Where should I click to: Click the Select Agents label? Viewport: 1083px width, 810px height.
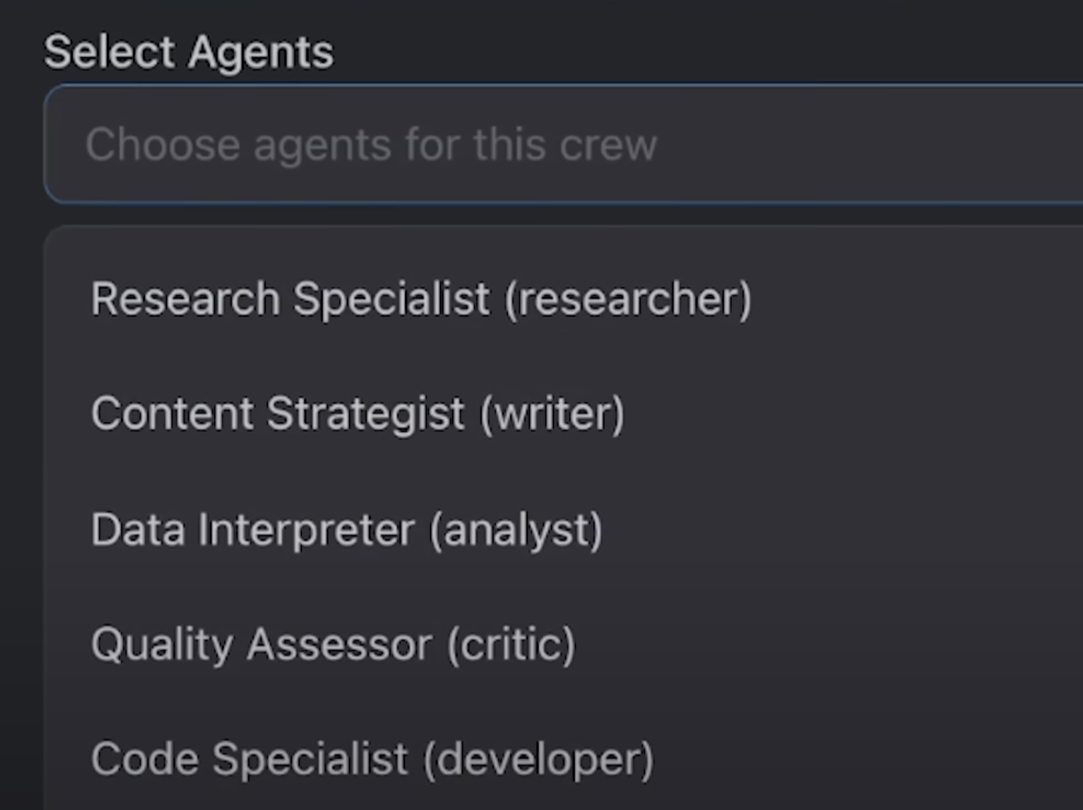(188, 52)
